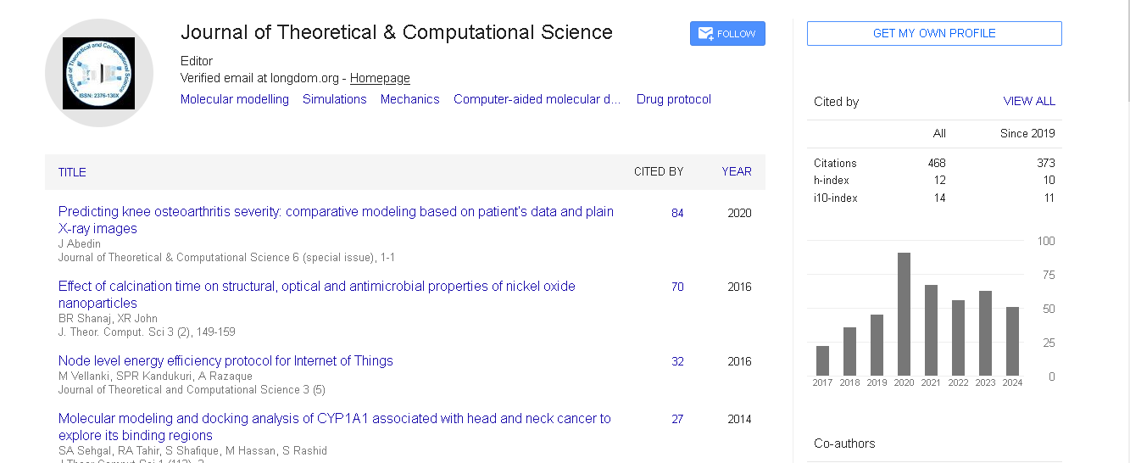Select the Simulations interest tag

335,99
